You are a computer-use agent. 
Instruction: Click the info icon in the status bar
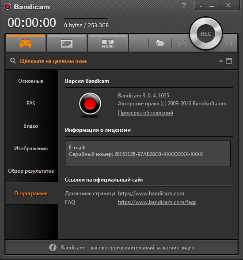tap(53, 248)
